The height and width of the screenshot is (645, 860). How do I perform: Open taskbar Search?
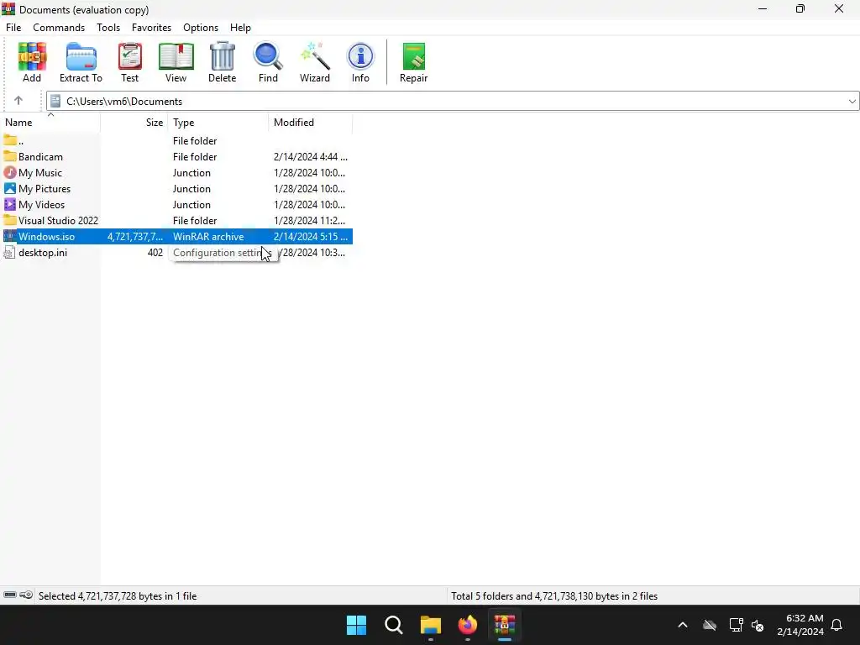[393, 625]
